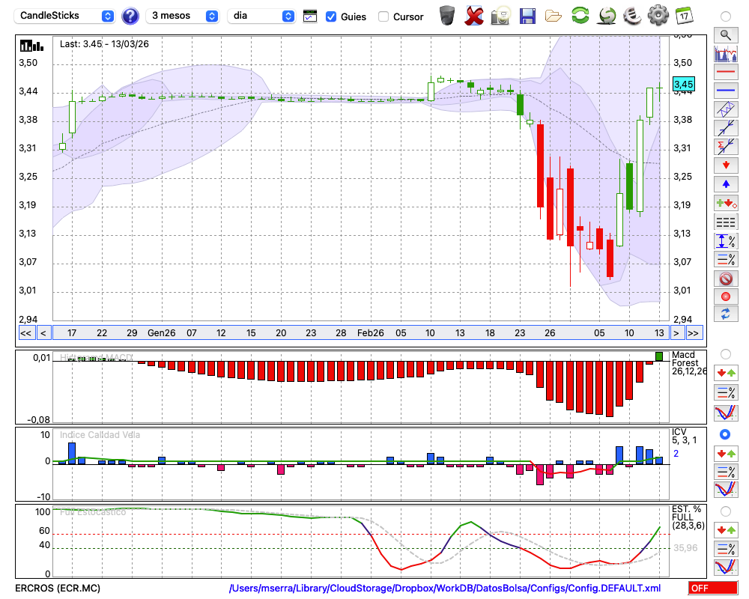Select the red horizontal line tool

[725, 73]
